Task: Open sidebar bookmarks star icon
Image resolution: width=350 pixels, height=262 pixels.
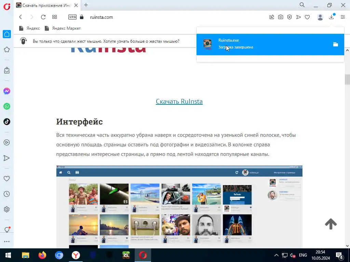Action: click(7, 49)
